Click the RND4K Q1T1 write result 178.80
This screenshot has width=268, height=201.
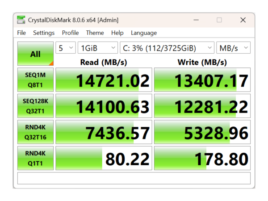point(202,158)
